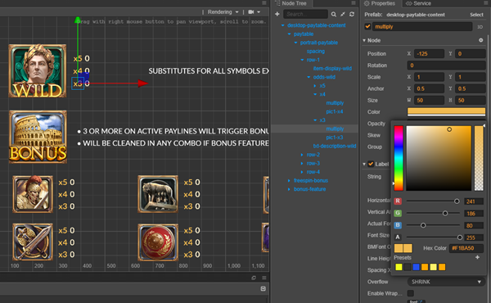Open the Node component gear settings
The image size is (491, 303).
click(x=481, y=40)
